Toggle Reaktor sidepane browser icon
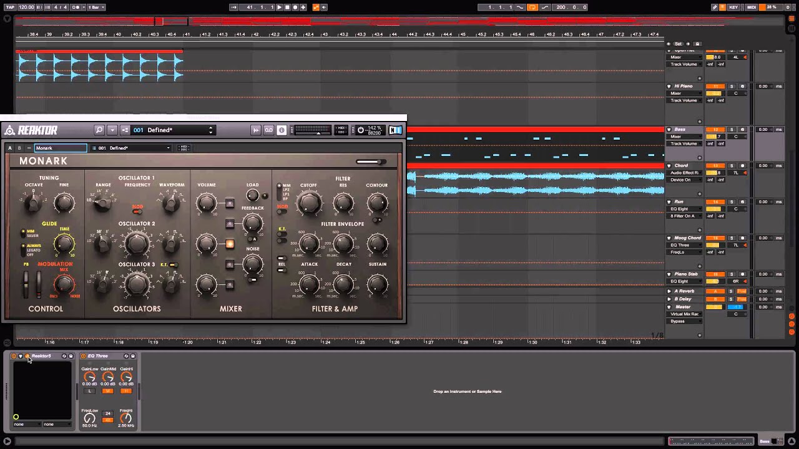 point(125,130)
